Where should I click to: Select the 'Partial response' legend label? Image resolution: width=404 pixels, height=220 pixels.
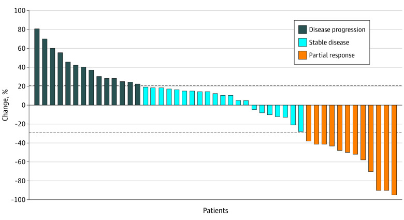coord(333,54)
